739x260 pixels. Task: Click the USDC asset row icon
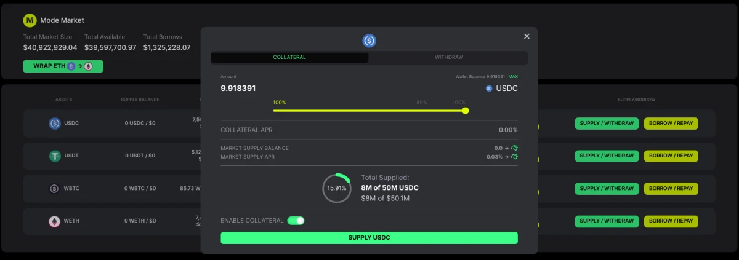55,124
